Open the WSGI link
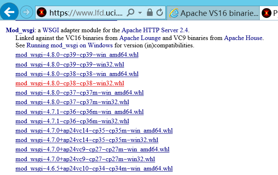Image resolution: width=278 pixels, height=175 pixels. pyautogui.click(x=51, y=30)
